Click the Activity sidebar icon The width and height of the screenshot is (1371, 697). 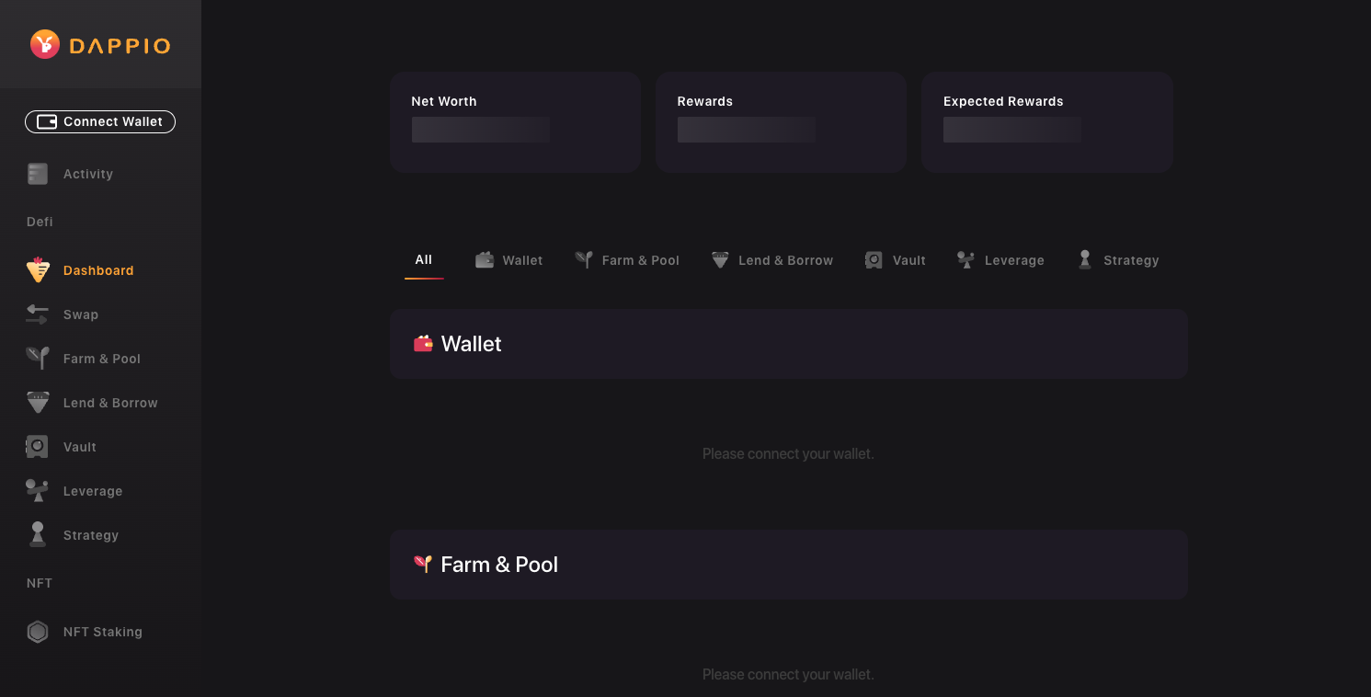click(38, 174)
